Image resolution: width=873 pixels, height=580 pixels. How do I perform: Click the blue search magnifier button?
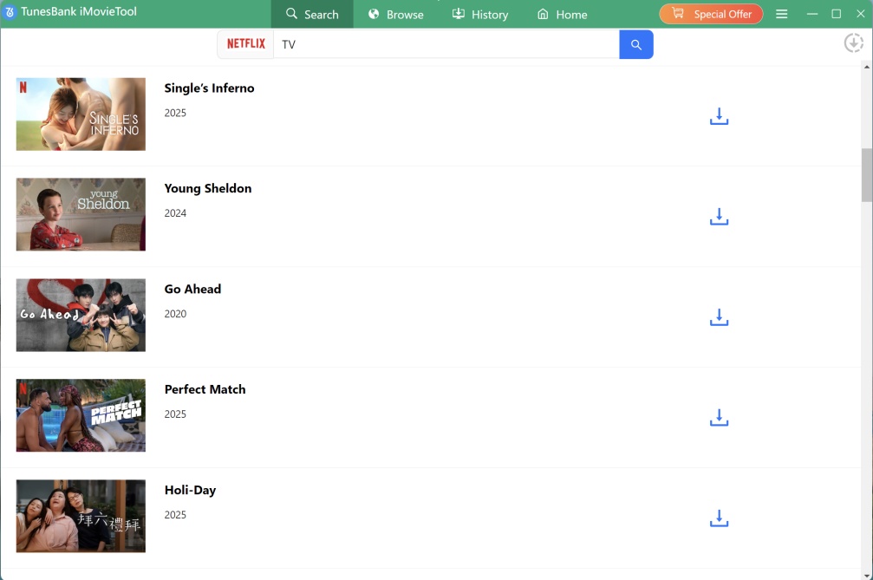pyautogui.click(x=636, y=44)
